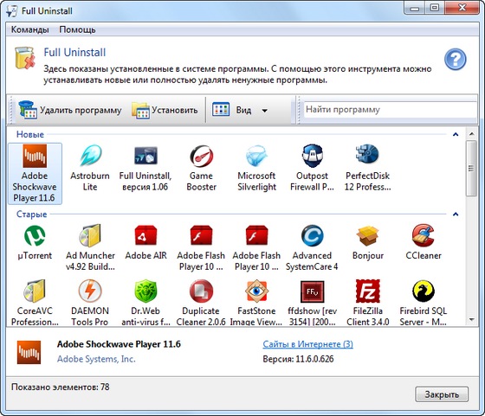Click the bold Adobe Shockwave Player 11.6 heading in details
Image resolution: width=485 pixels, height=416 pixels.
coord(119,344)
